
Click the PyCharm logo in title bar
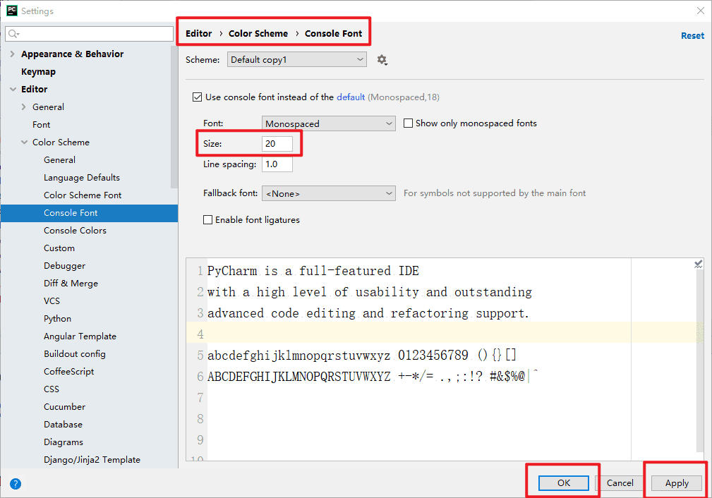[x=12, y=11]
